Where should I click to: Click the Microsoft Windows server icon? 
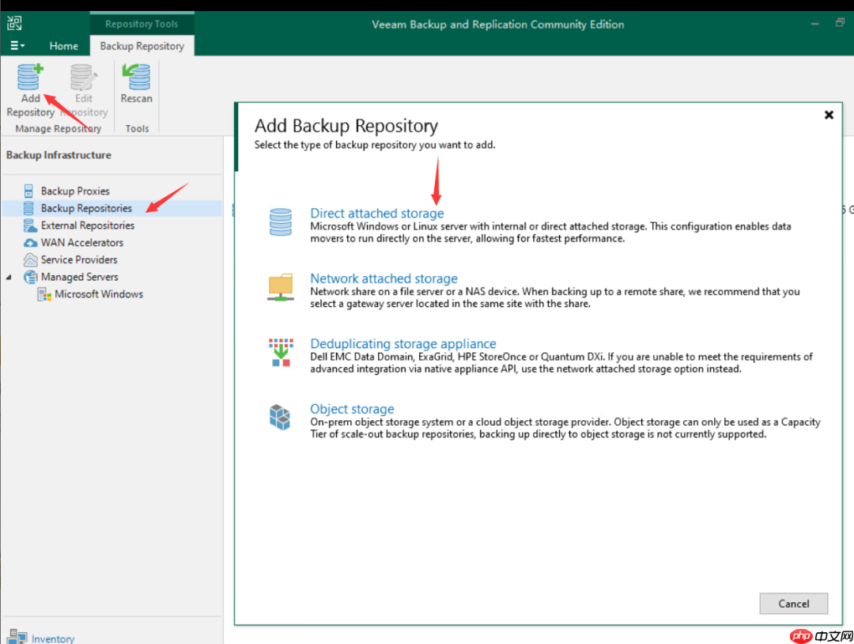[45, 294]
